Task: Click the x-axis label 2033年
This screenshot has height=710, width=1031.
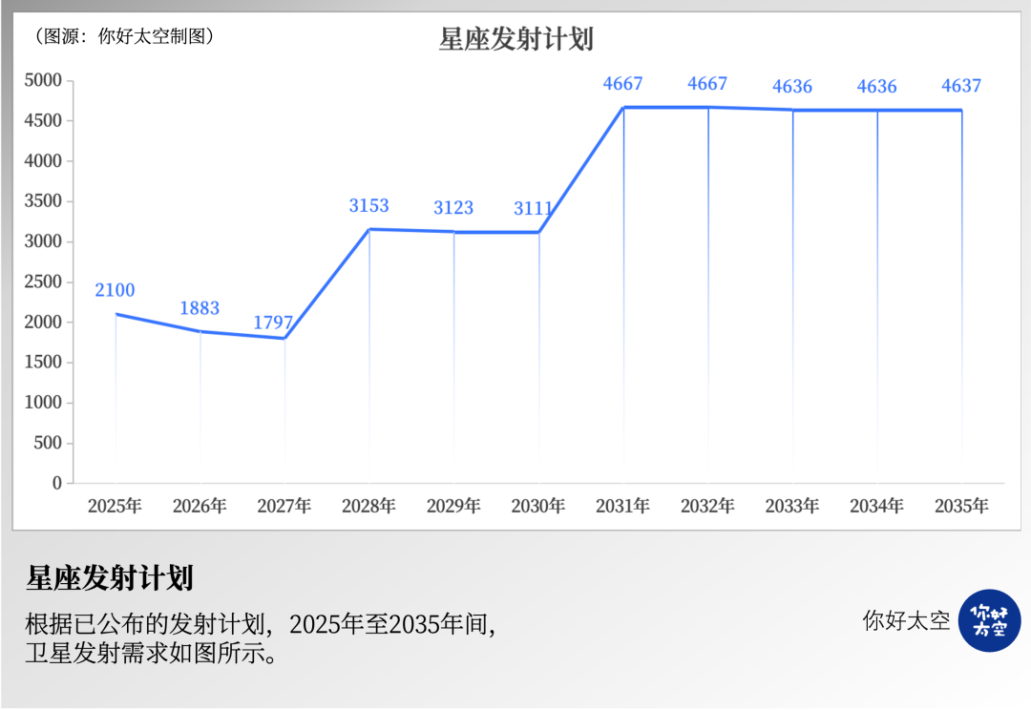Action: 791,506
